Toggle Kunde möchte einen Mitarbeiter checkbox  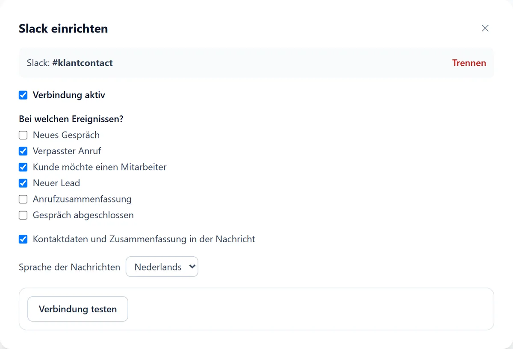tap(23, 167)
